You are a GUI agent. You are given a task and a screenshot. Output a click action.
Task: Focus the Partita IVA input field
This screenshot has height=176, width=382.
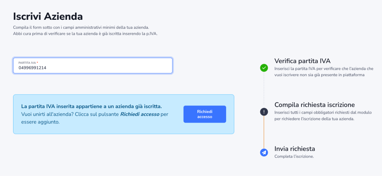93,68
